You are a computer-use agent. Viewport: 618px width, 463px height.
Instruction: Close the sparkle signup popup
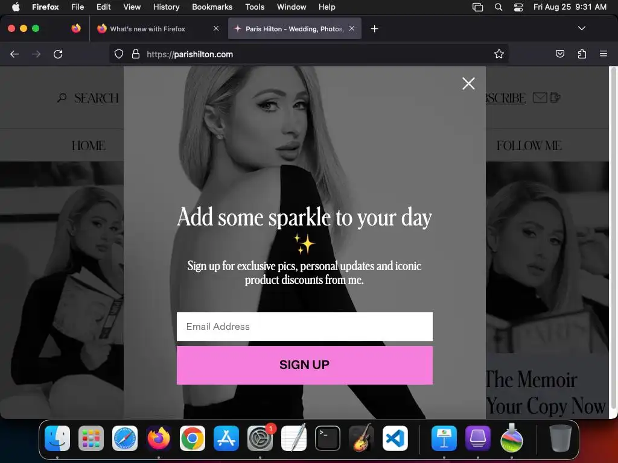click(x=468, y=83)
